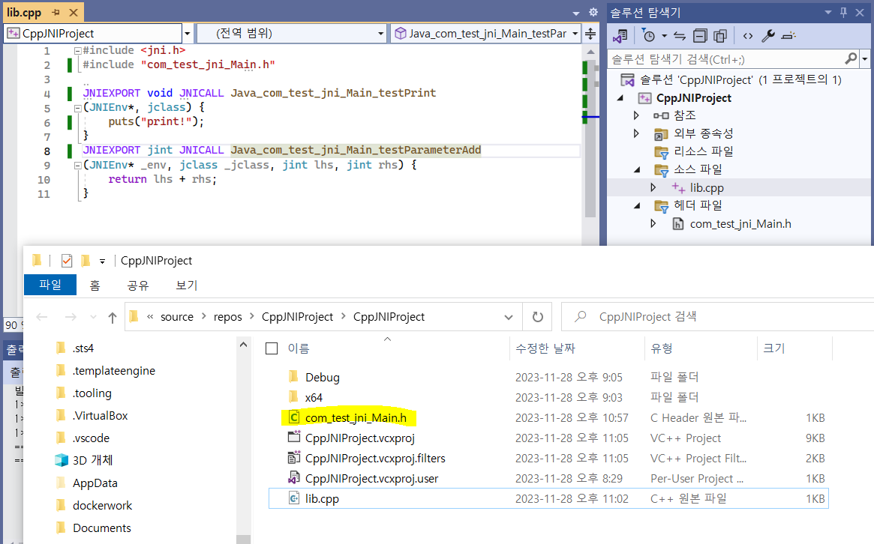Screen dimensions: 874x544
Task: Pin the lib.cpp editor tab
Action: coord(56,12)
